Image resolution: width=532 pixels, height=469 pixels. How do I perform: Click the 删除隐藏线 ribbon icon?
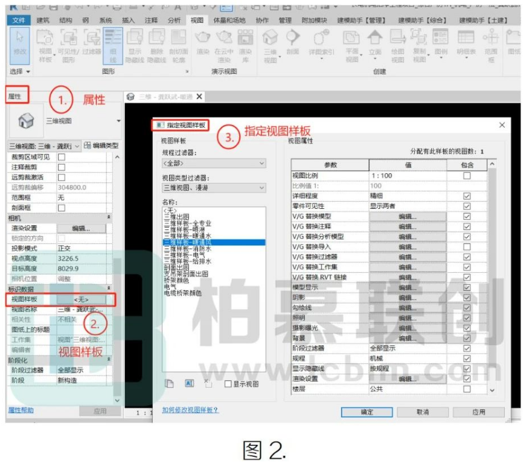coord(156,46)
